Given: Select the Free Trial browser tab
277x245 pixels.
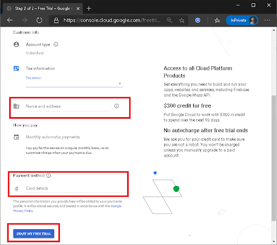Looking at the screenshot, I should (x=43, y=8).
